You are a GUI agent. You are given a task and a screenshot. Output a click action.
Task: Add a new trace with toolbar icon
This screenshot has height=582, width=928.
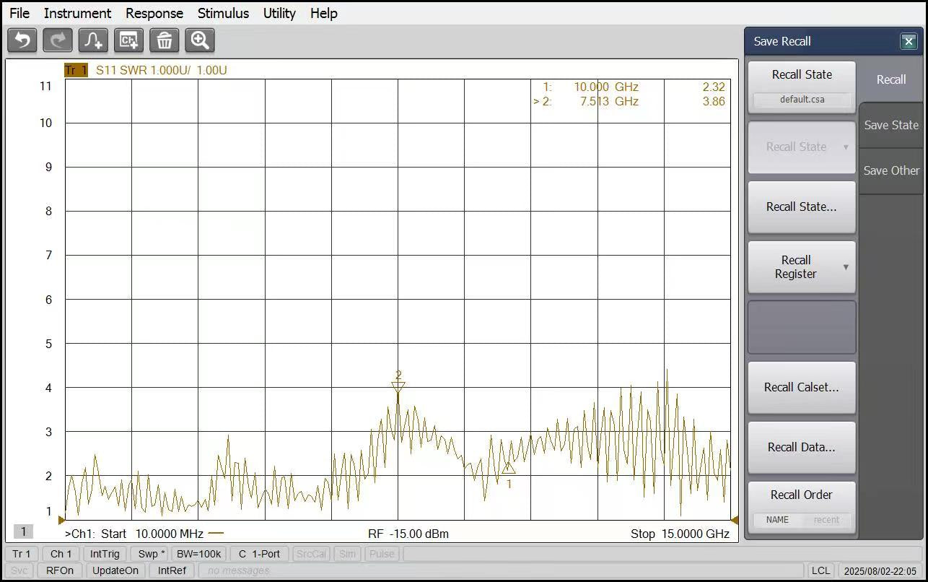pos(93,40)
